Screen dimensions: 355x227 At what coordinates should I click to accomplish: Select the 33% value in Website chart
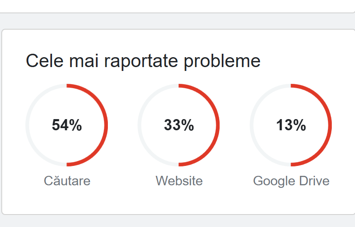179,125
